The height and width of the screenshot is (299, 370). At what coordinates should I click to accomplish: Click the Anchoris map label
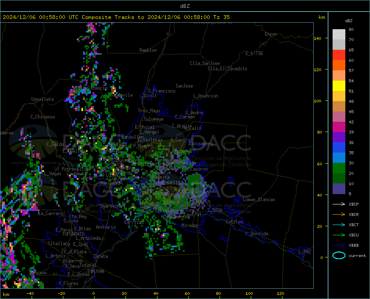(106, 227)
